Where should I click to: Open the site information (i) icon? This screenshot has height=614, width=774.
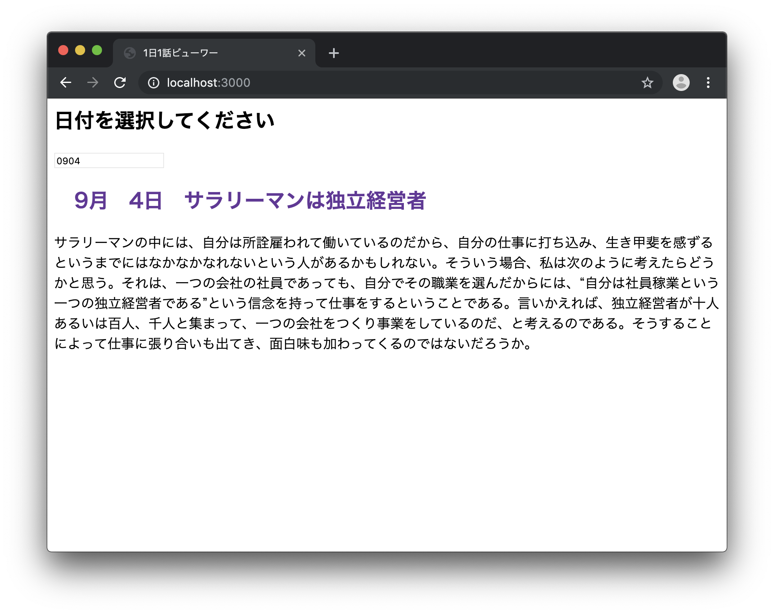pyautogui.click(x=153, y=83)
